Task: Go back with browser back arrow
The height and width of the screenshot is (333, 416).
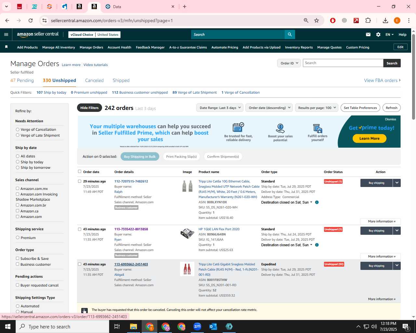Action: [x=7, y=20]
